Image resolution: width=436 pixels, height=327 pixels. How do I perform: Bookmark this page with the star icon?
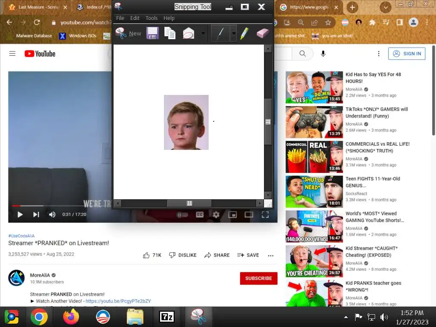pyautogui.click(x=328, y=23)
